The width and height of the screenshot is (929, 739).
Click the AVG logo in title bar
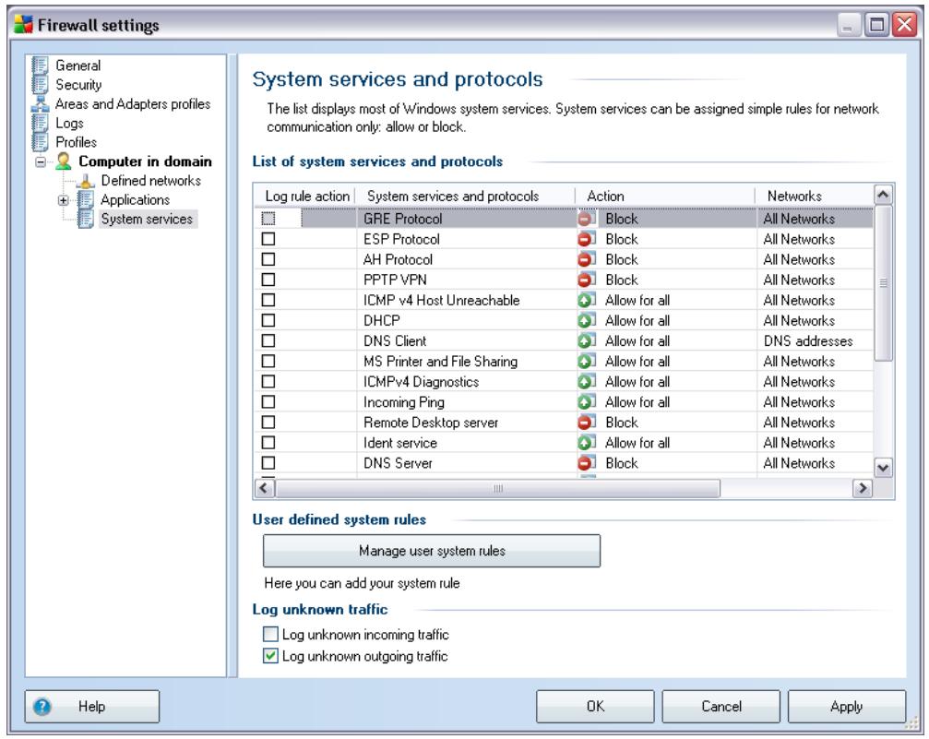(24, 24)
